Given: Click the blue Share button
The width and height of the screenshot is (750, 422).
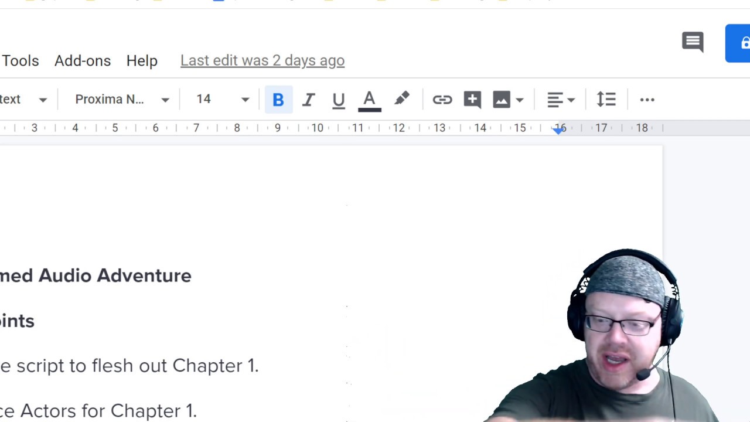Looking at the screenshot, I should tap(738, 43).
